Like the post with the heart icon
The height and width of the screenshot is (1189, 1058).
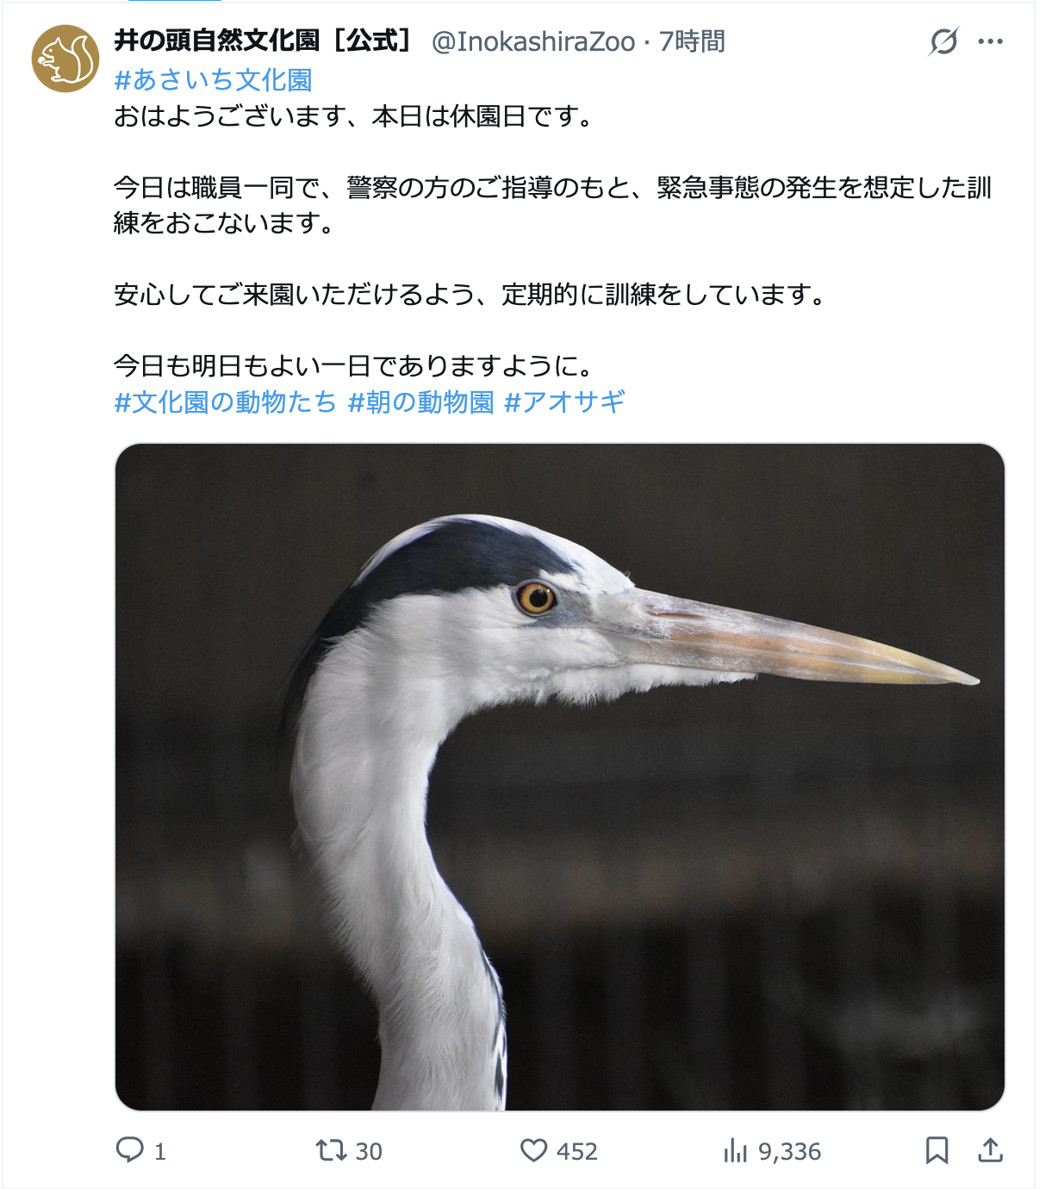tap(533, 1150)
